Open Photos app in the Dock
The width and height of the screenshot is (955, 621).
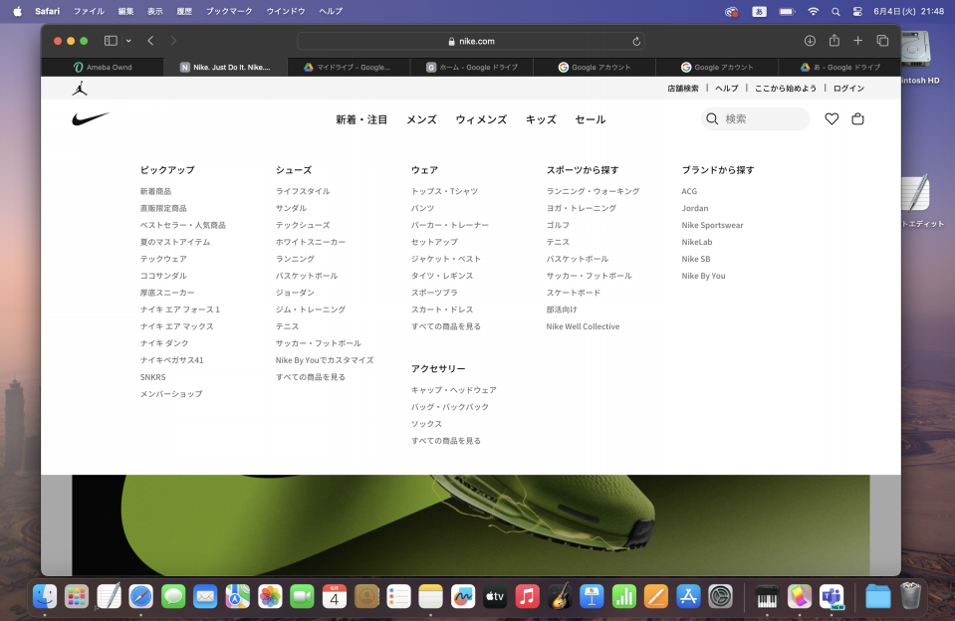point(270,597)
